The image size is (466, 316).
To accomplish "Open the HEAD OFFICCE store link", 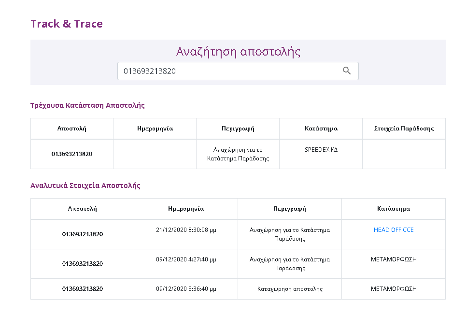I will [x=394, y=230].
